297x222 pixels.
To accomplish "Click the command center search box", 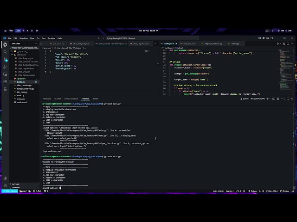I will click(152, 38).
